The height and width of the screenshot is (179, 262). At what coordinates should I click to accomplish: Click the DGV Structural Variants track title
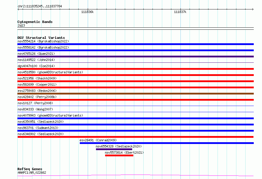click(41, 38)
